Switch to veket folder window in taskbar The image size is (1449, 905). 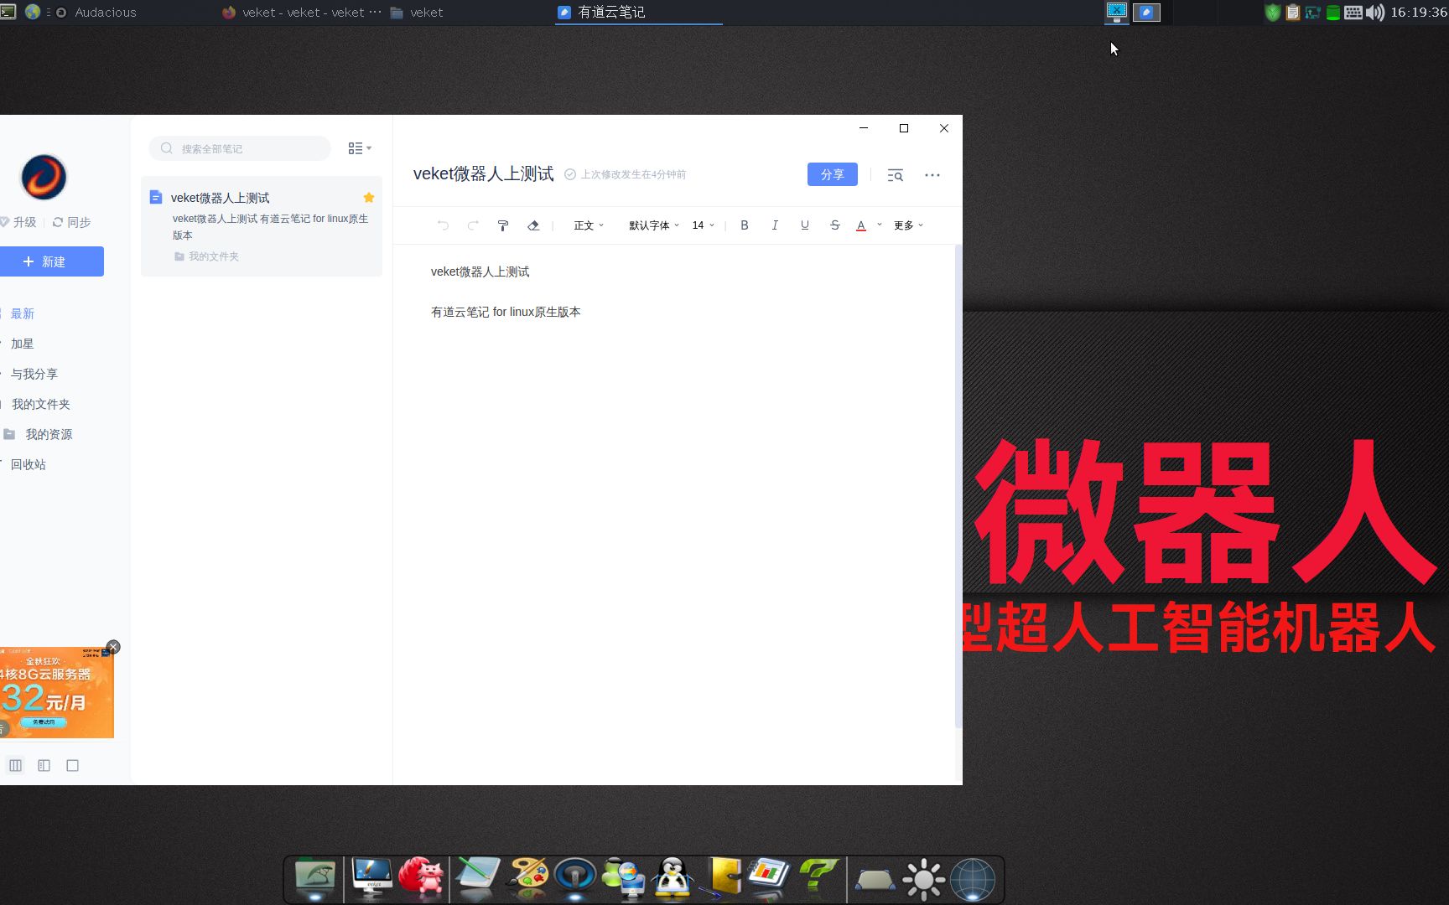(417, 13)
